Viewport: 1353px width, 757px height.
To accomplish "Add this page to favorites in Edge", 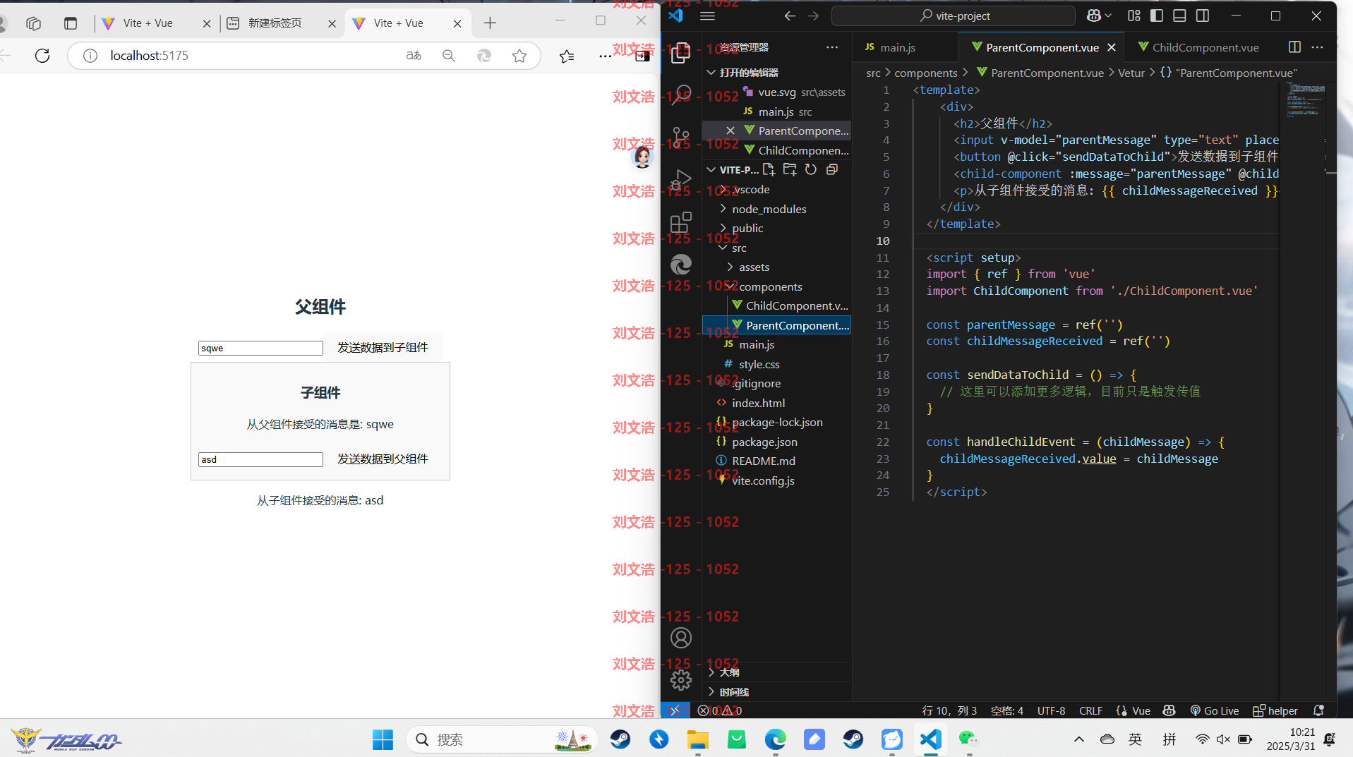I will pyautogui.click(x=519, y=56).
